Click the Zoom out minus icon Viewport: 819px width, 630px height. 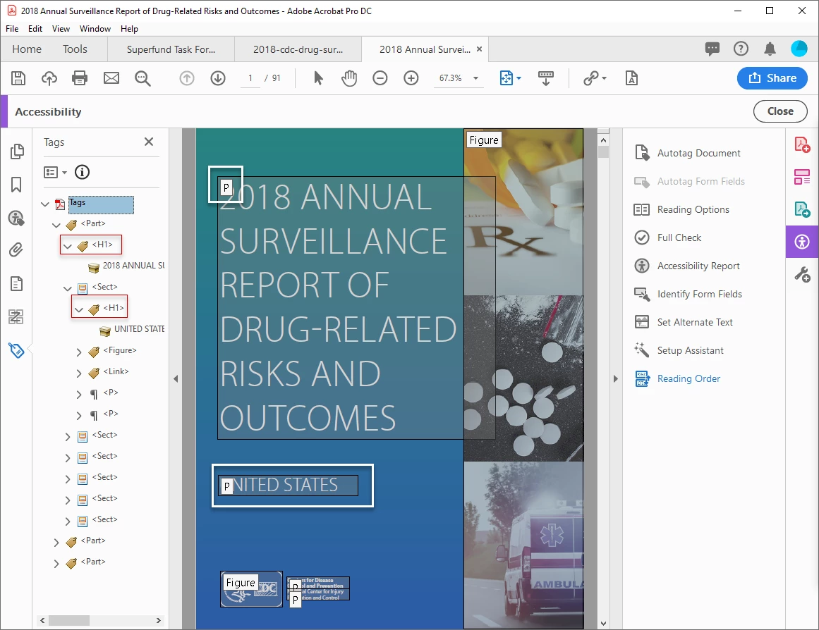point(380,78)
